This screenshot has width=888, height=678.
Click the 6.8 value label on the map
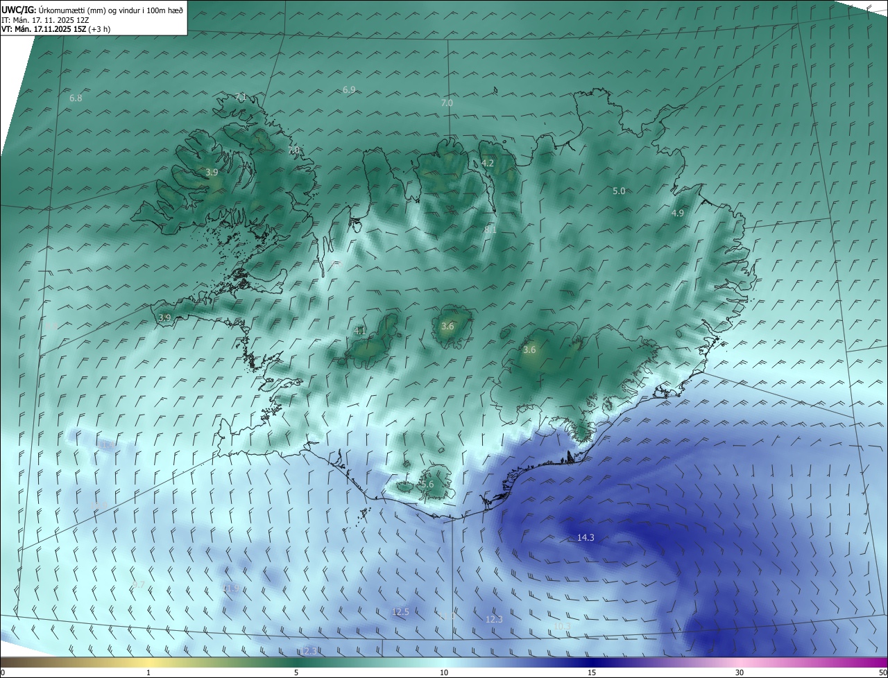coord(76,98)
